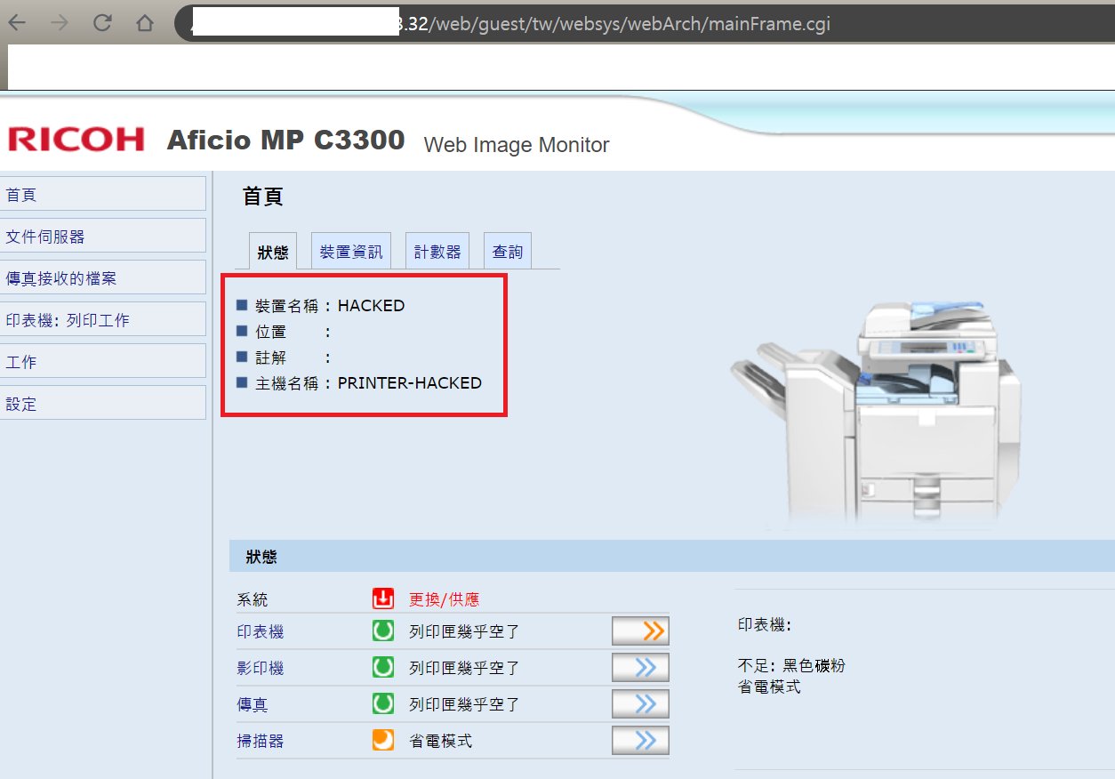This screenshot has width=1115, height=779.
Task: Open 首頁 in the left sidebar
Action: (x=103, y=195)
